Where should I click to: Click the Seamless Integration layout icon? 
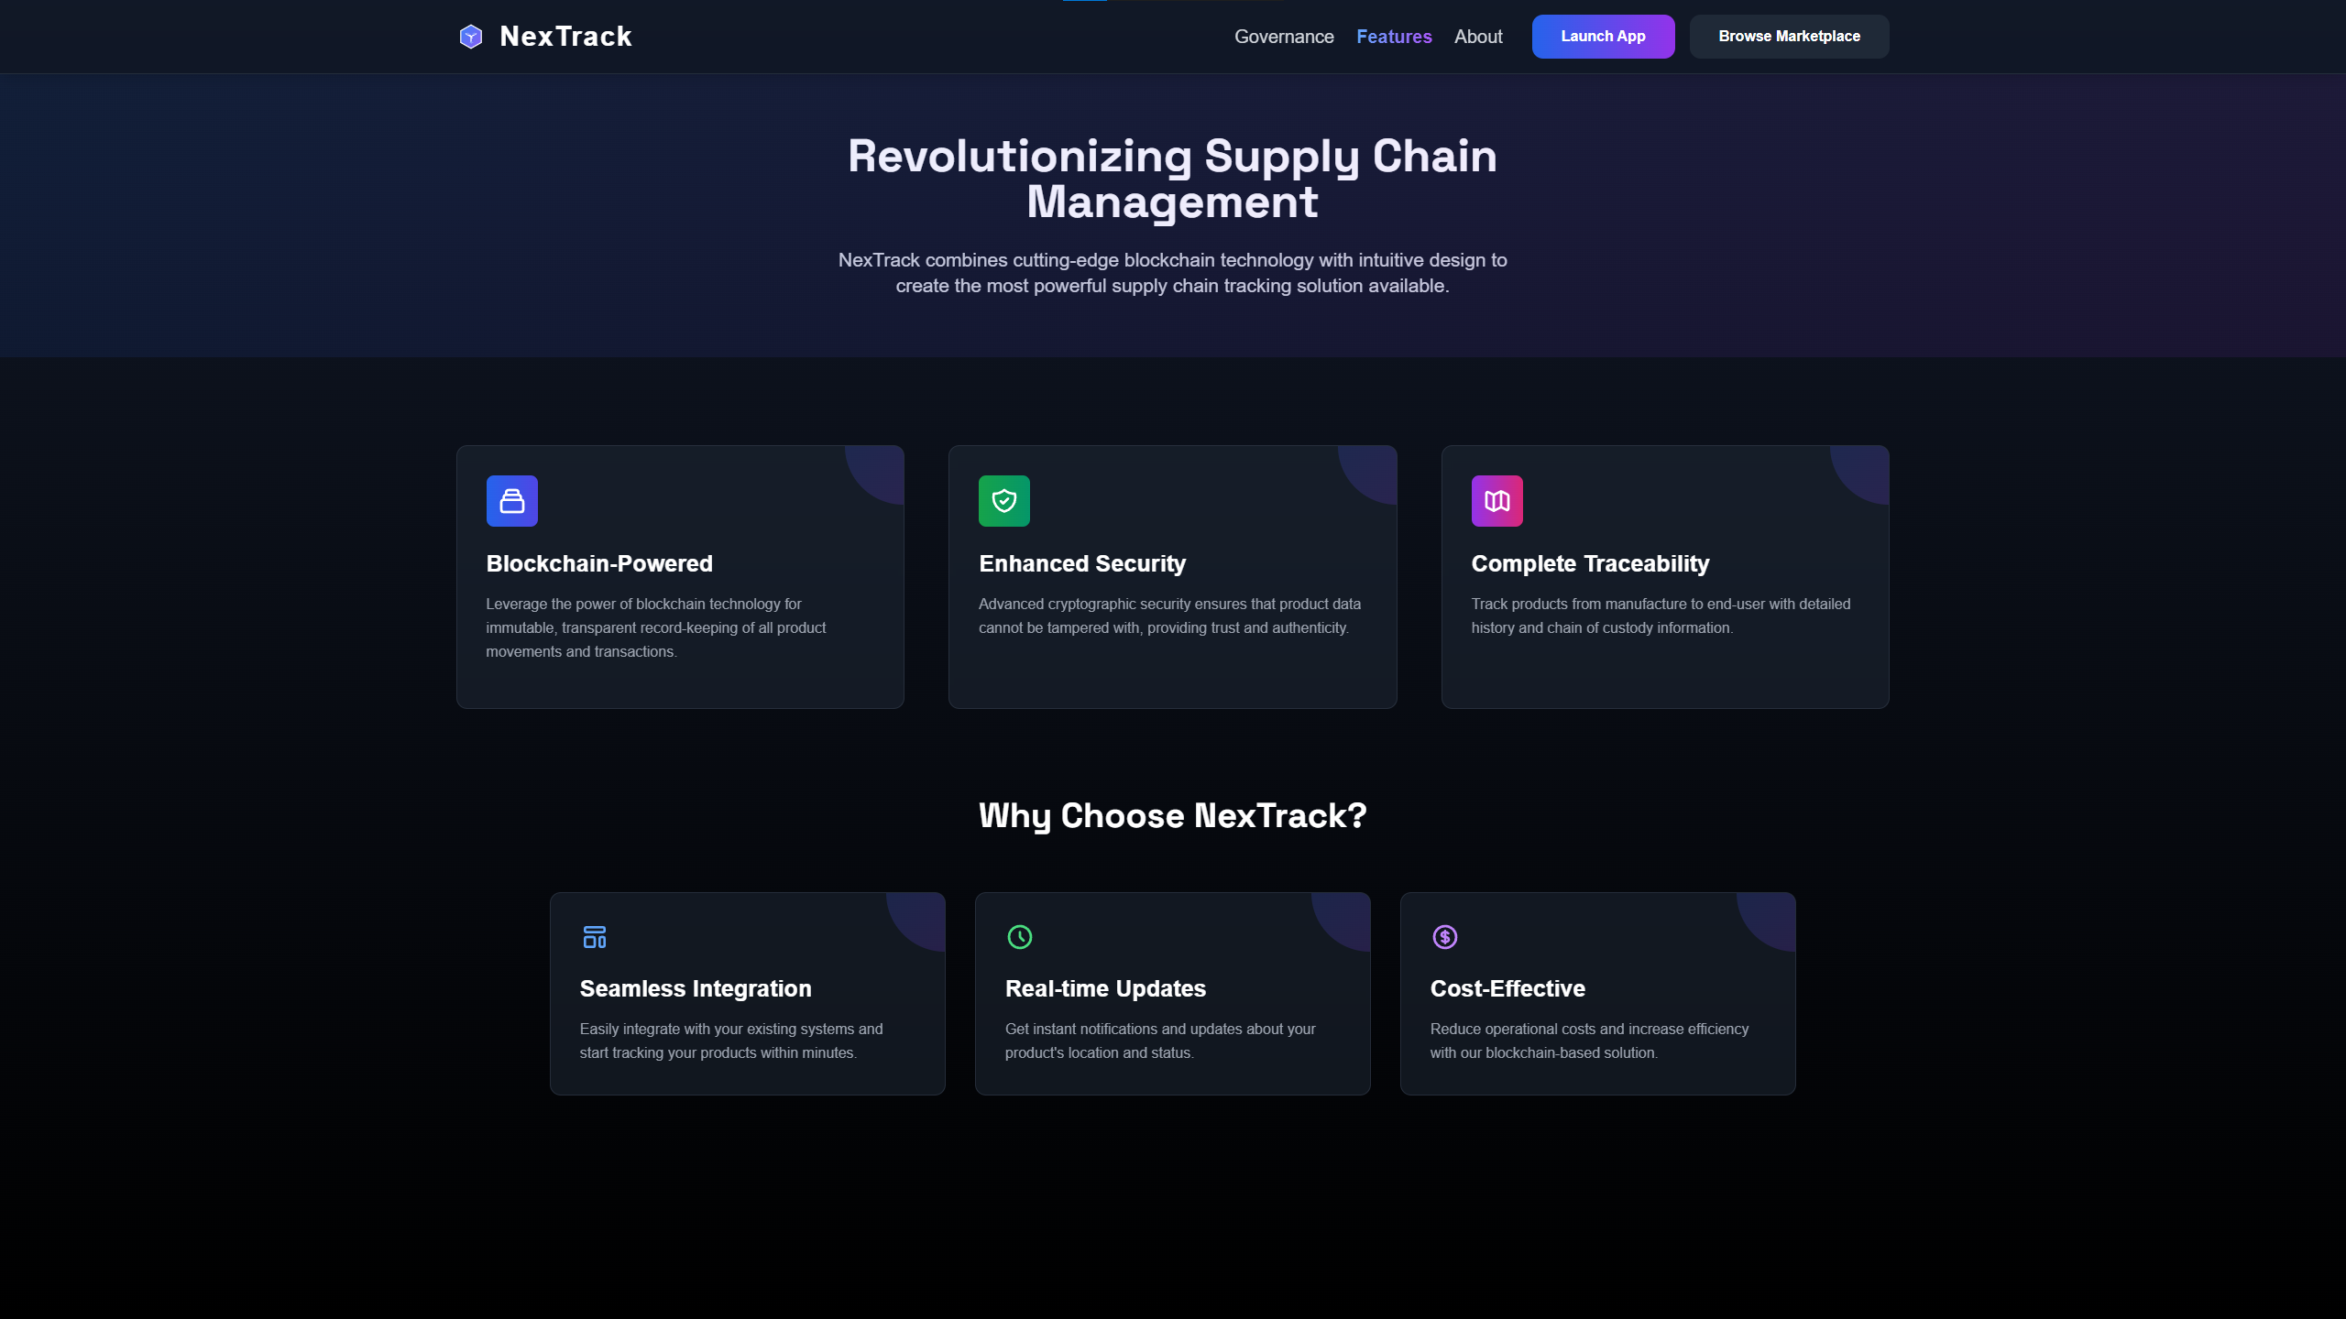click(594, 937)
